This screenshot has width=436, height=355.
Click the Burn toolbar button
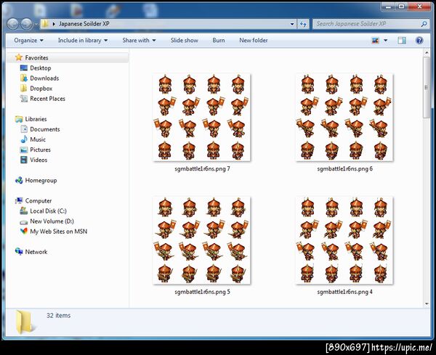click(219, 40)
